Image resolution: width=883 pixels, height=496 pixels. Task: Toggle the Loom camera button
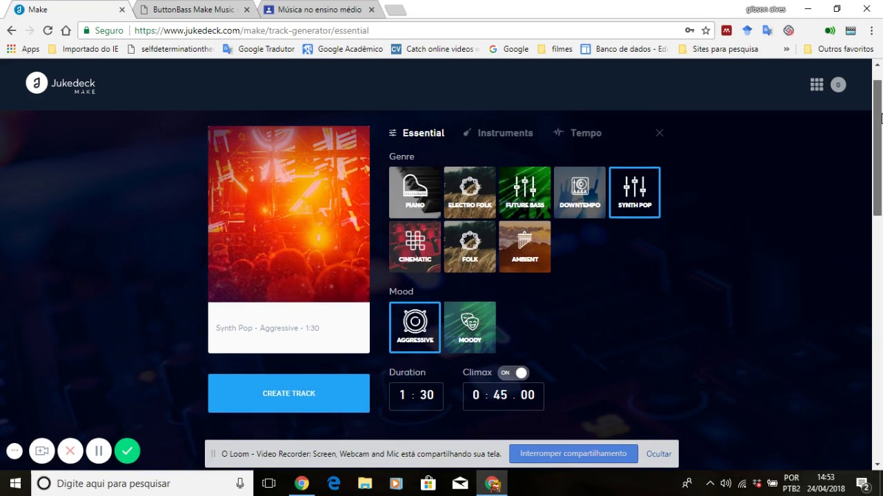point(42,451)
